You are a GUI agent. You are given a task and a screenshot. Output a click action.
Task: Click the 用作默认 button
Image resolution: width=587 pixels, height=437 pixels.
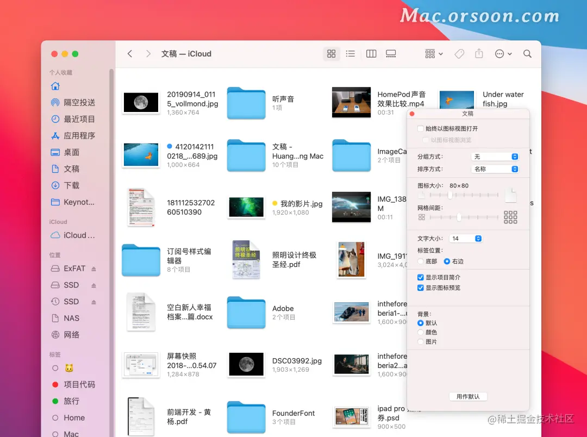click(468, 397)
